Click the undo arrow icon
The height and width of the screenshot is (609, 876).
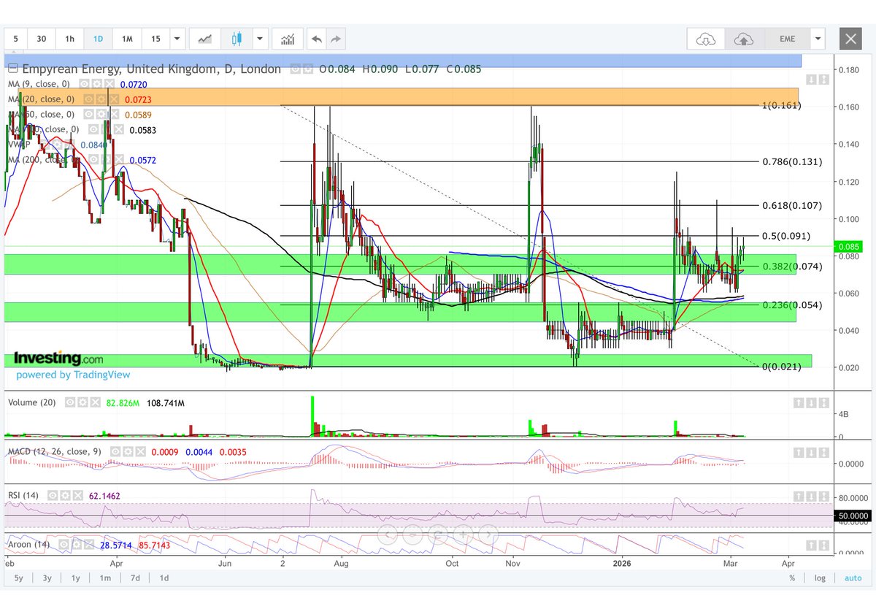316,38
